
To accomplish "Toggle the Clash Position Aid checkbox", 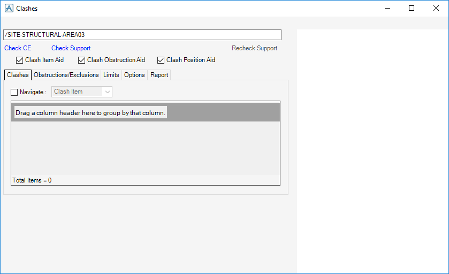I will click(x=161, y=60).
